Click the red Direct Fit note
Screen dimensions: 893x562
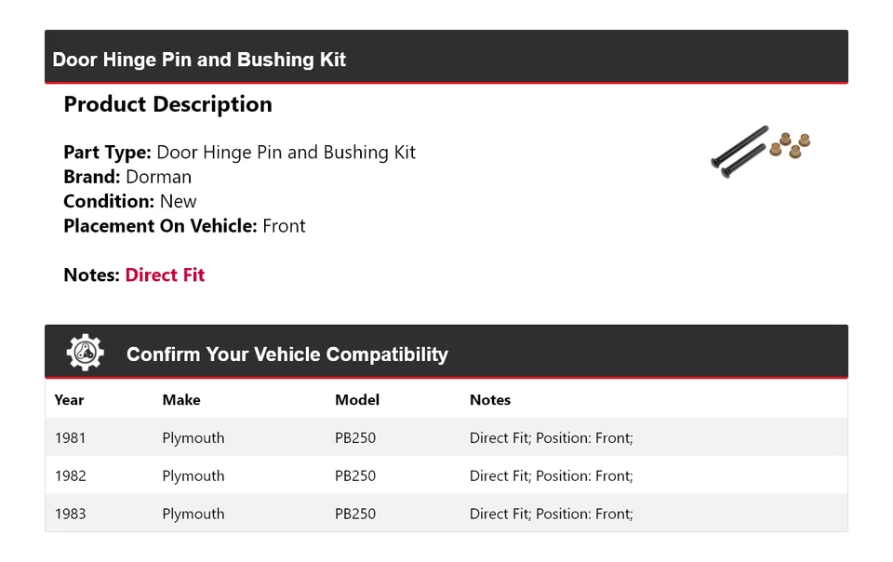[x=165, y=274]
